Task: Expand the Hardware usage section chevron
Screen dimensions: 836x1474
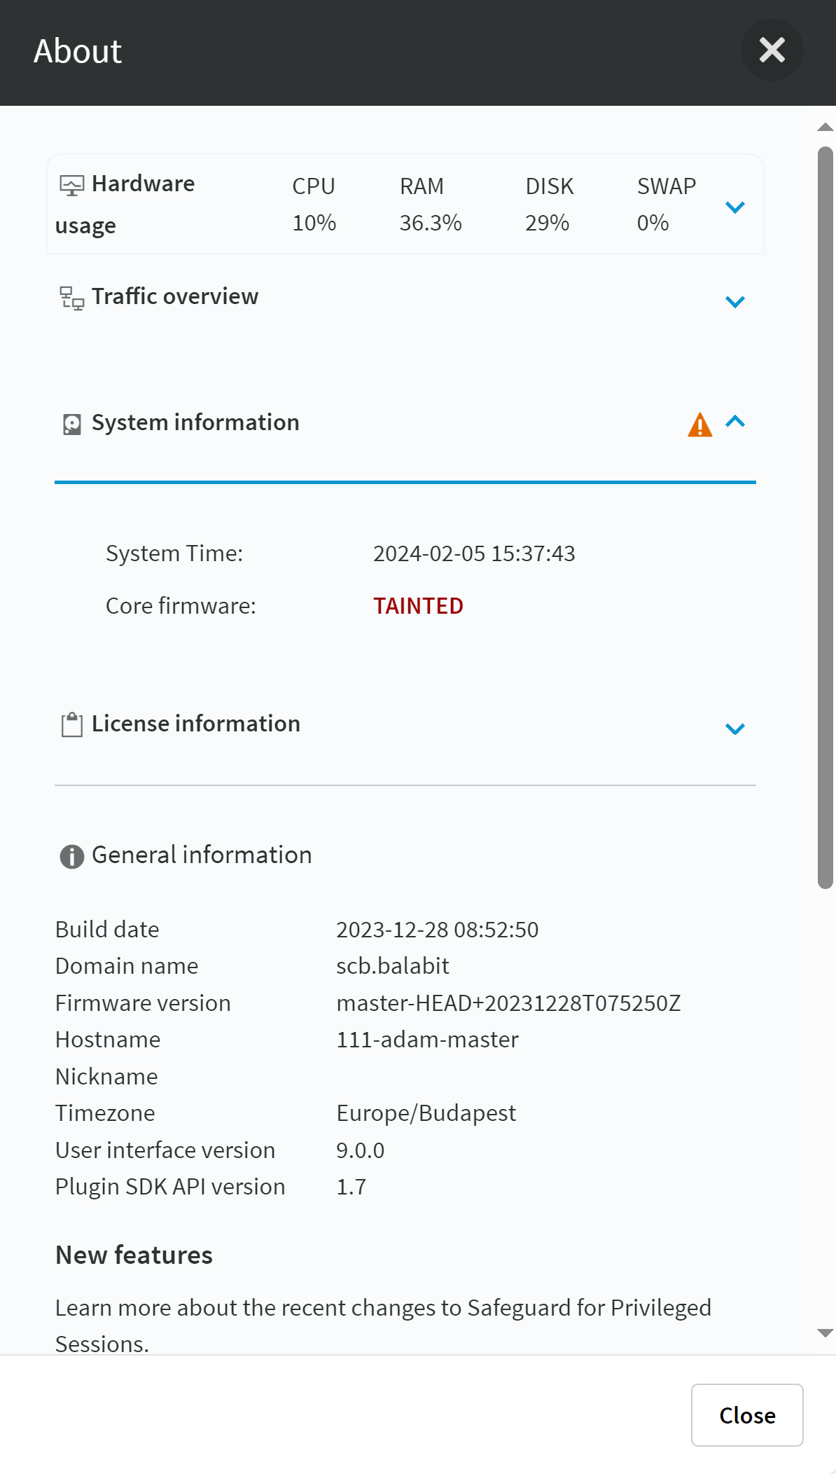Action: pyautogui.click(x=735, y=207)
